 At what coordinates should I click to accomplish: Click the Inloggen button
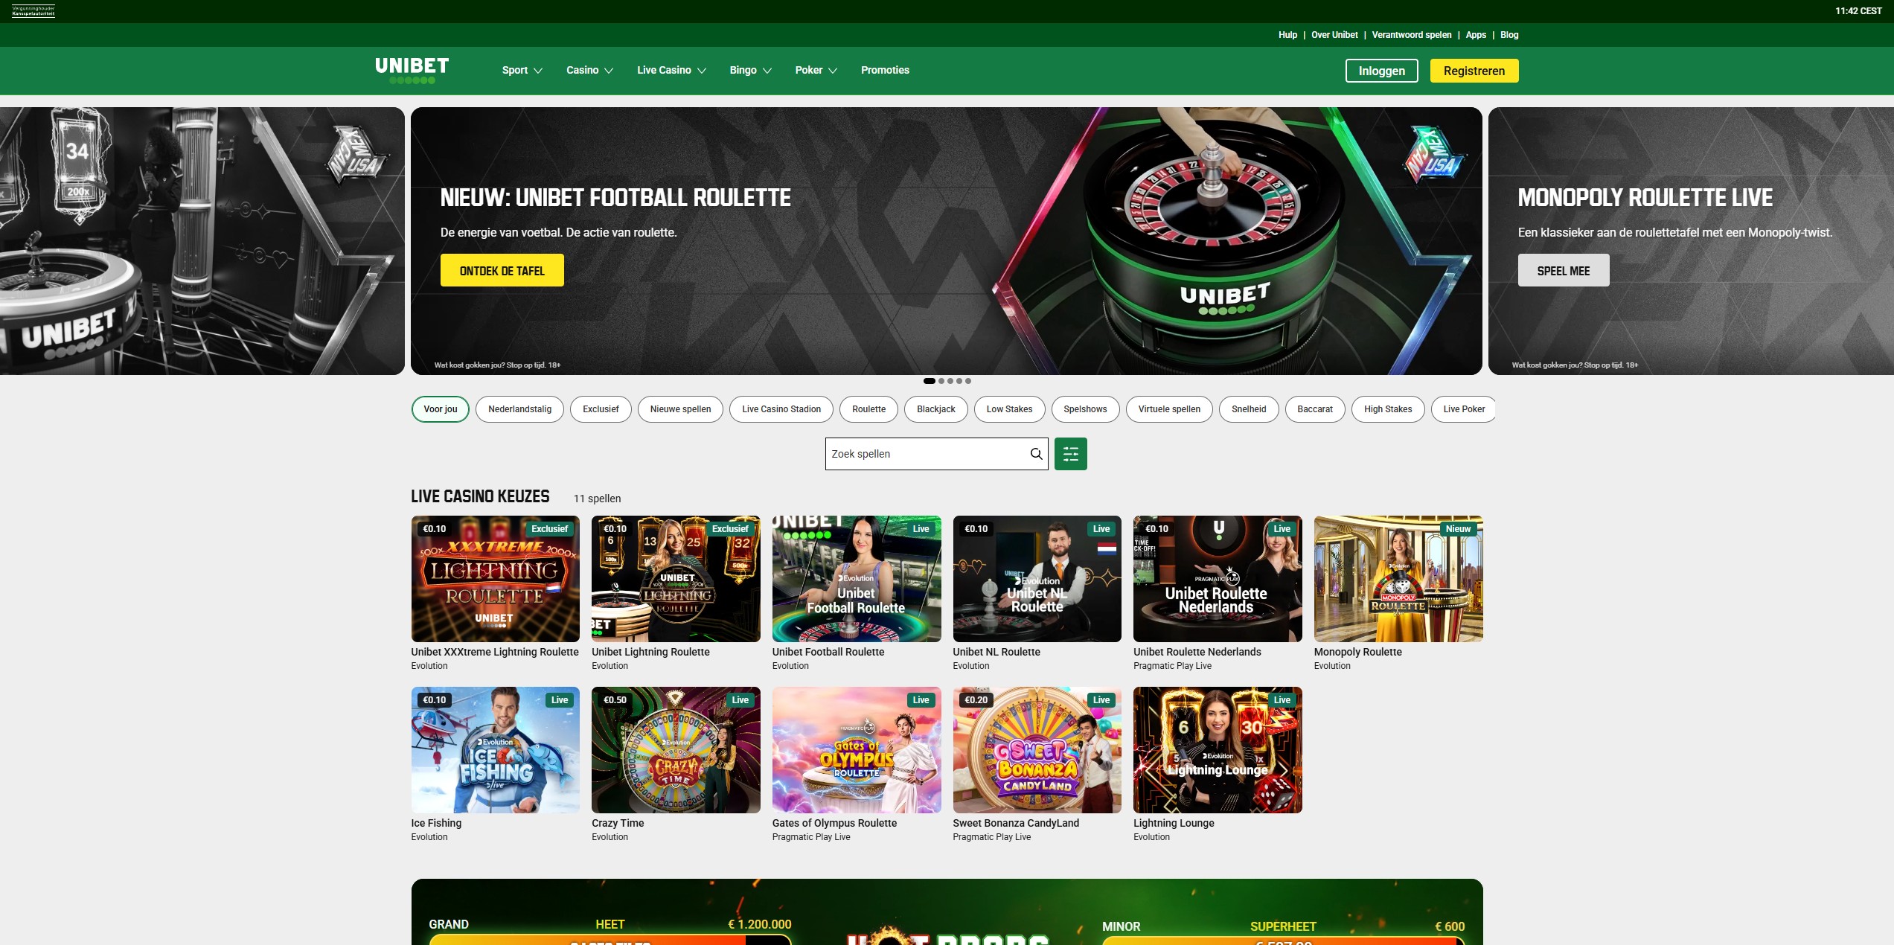[1381, 71]
